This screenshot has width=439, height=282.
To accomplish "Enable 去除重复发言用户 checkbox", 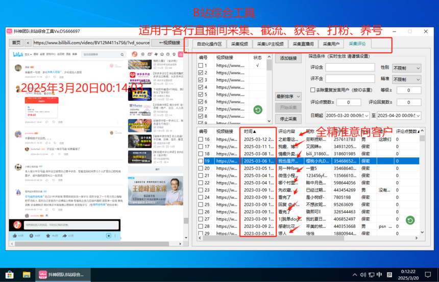I will [313, 90].
